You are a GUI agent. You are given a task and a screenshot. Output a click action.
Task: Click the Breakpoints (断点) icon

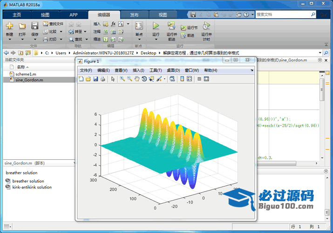pos(139,26)
